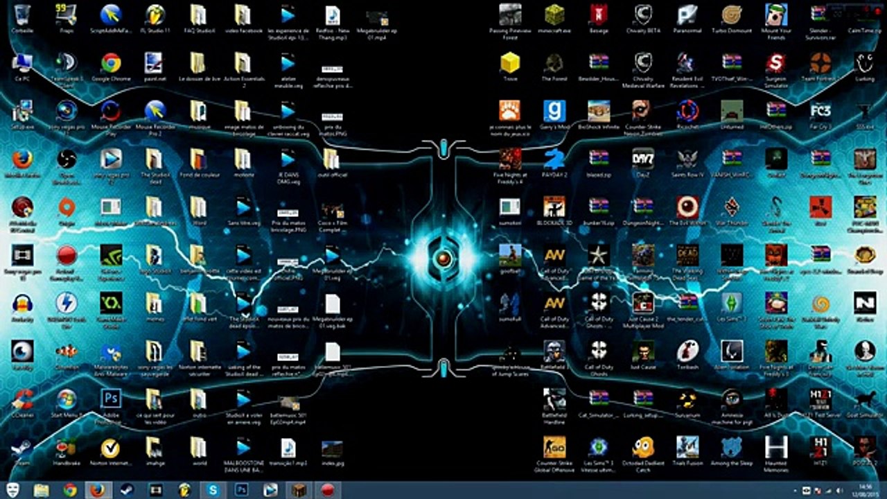887x499 pixels.
Task: Select the Haunted Memories icon
Action: tap(776, 447)
